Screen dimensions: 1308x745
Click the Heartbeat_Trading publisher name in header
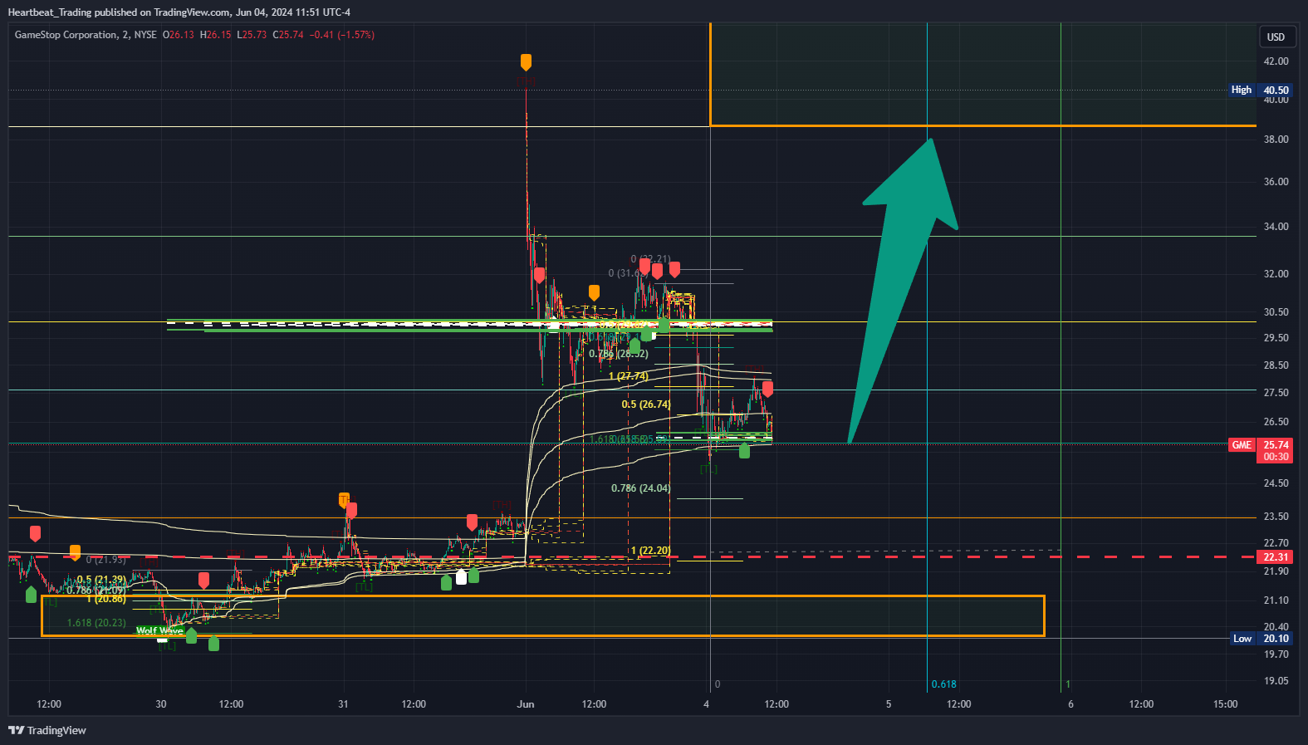click(50, 12)
